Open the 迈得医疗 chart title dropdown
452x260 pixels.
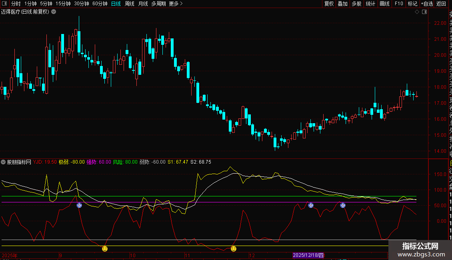[x=54, y=12]
